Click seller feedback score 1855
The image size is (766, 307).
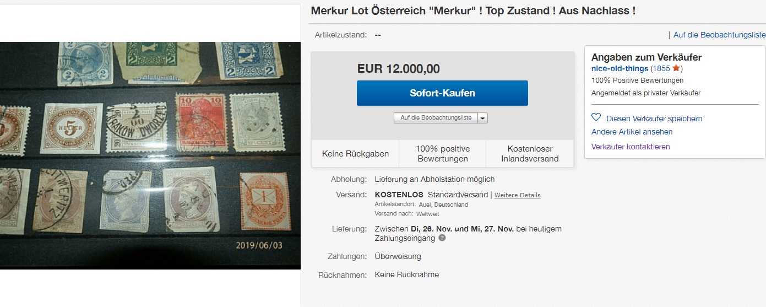(x=660, y=69)
